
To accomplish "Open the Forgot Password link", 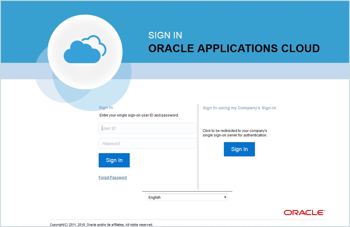I will [113, 177].
